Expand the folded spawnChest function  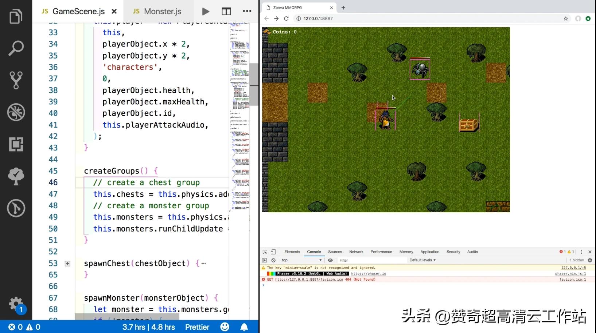[67, 264]
